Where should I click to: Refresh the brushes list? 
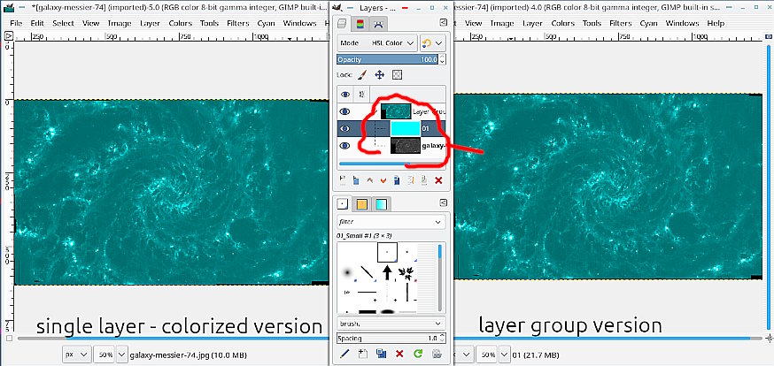click(418, 354)
